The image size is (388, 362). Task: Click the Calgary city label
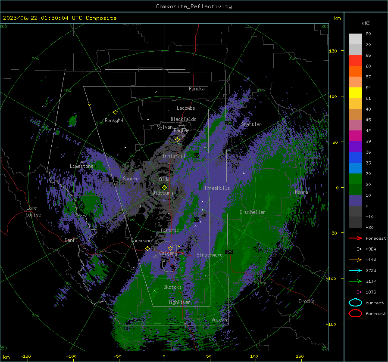click(168, 253)
